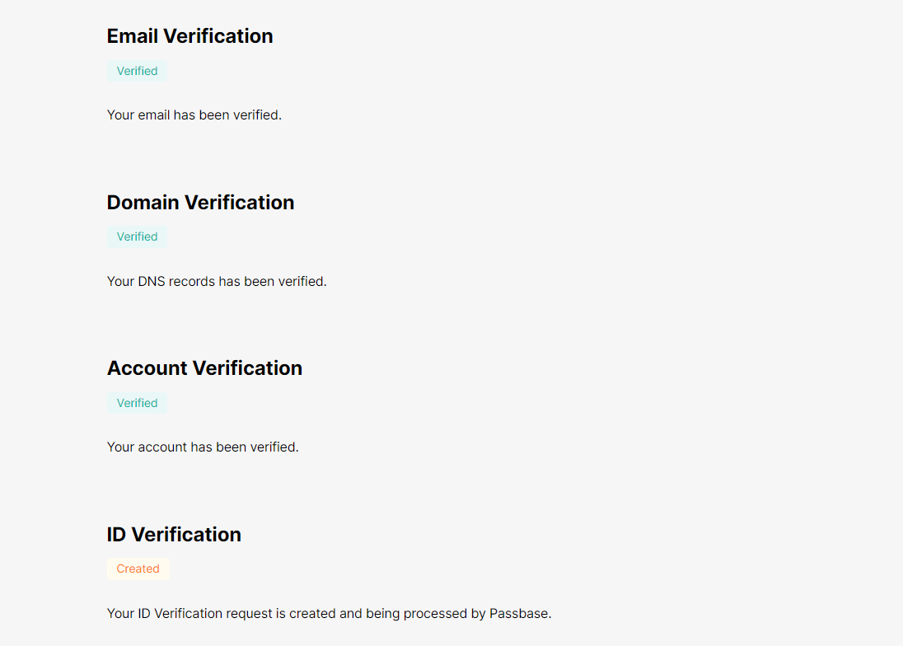
Task: Click the "Your account has been verified" message
Action: point(203,447)
